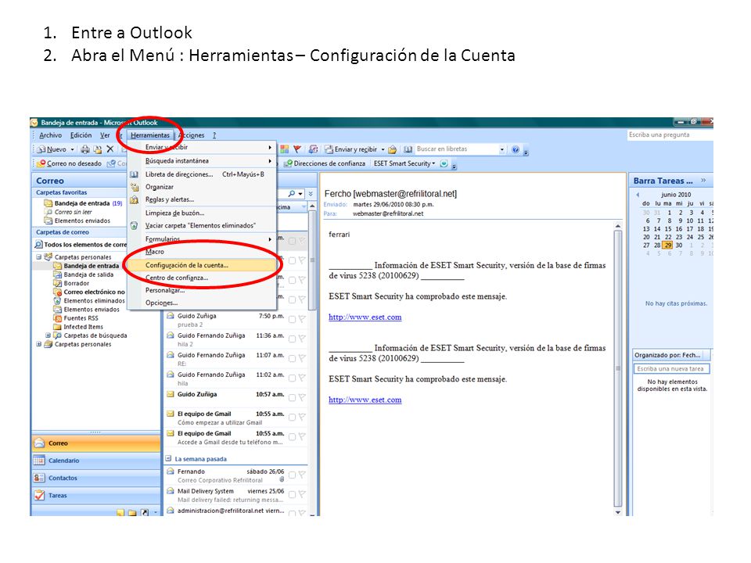Click the Delete X icon in the toolbar

110,149
